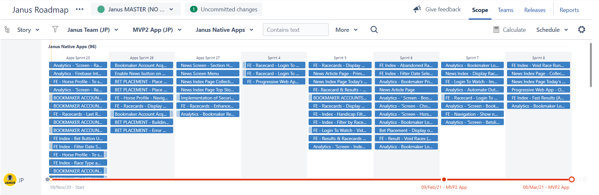Click the Apps Sprint 26 column header

142,58
